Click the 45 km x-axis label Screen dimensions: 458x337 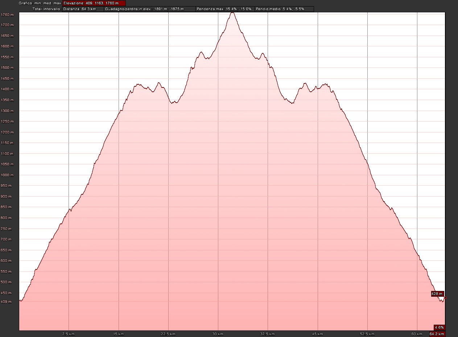[317, 334]
